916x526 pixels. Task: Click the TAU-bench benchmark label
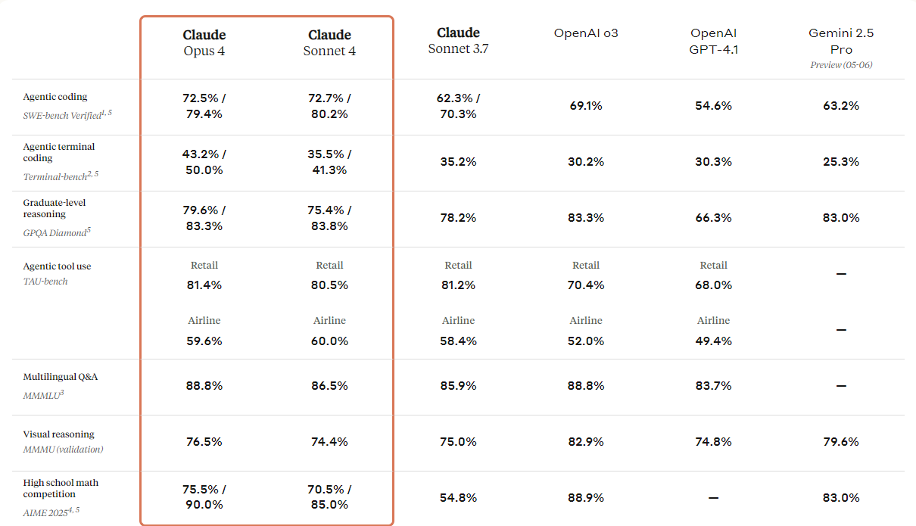point(45,282)
